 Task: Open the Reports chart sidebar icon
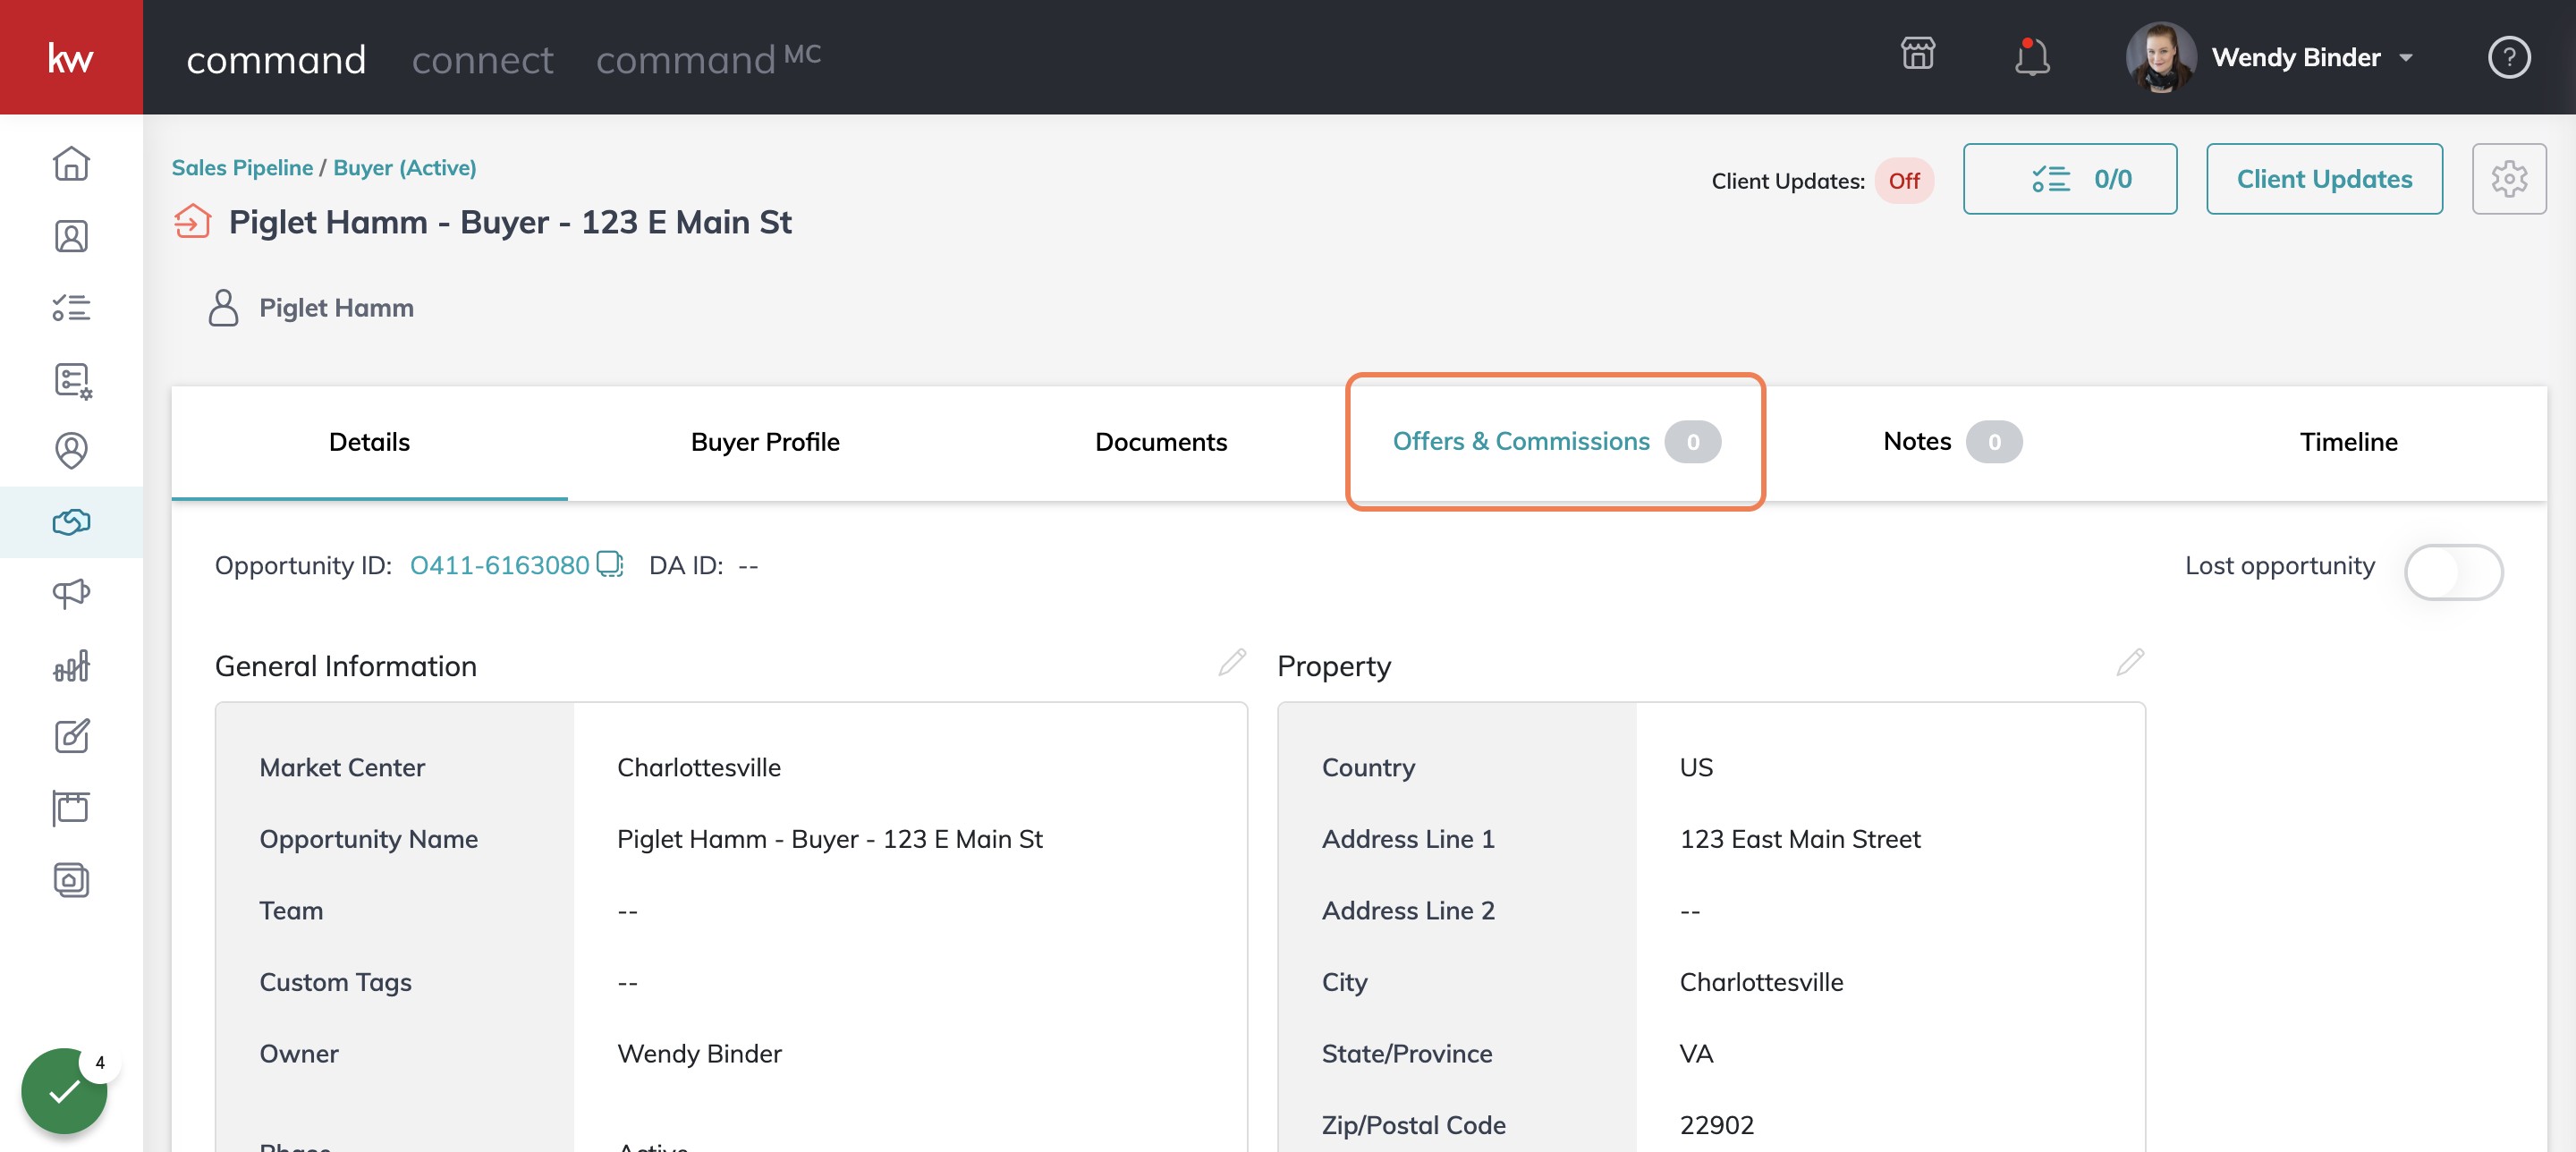(71, 665)
